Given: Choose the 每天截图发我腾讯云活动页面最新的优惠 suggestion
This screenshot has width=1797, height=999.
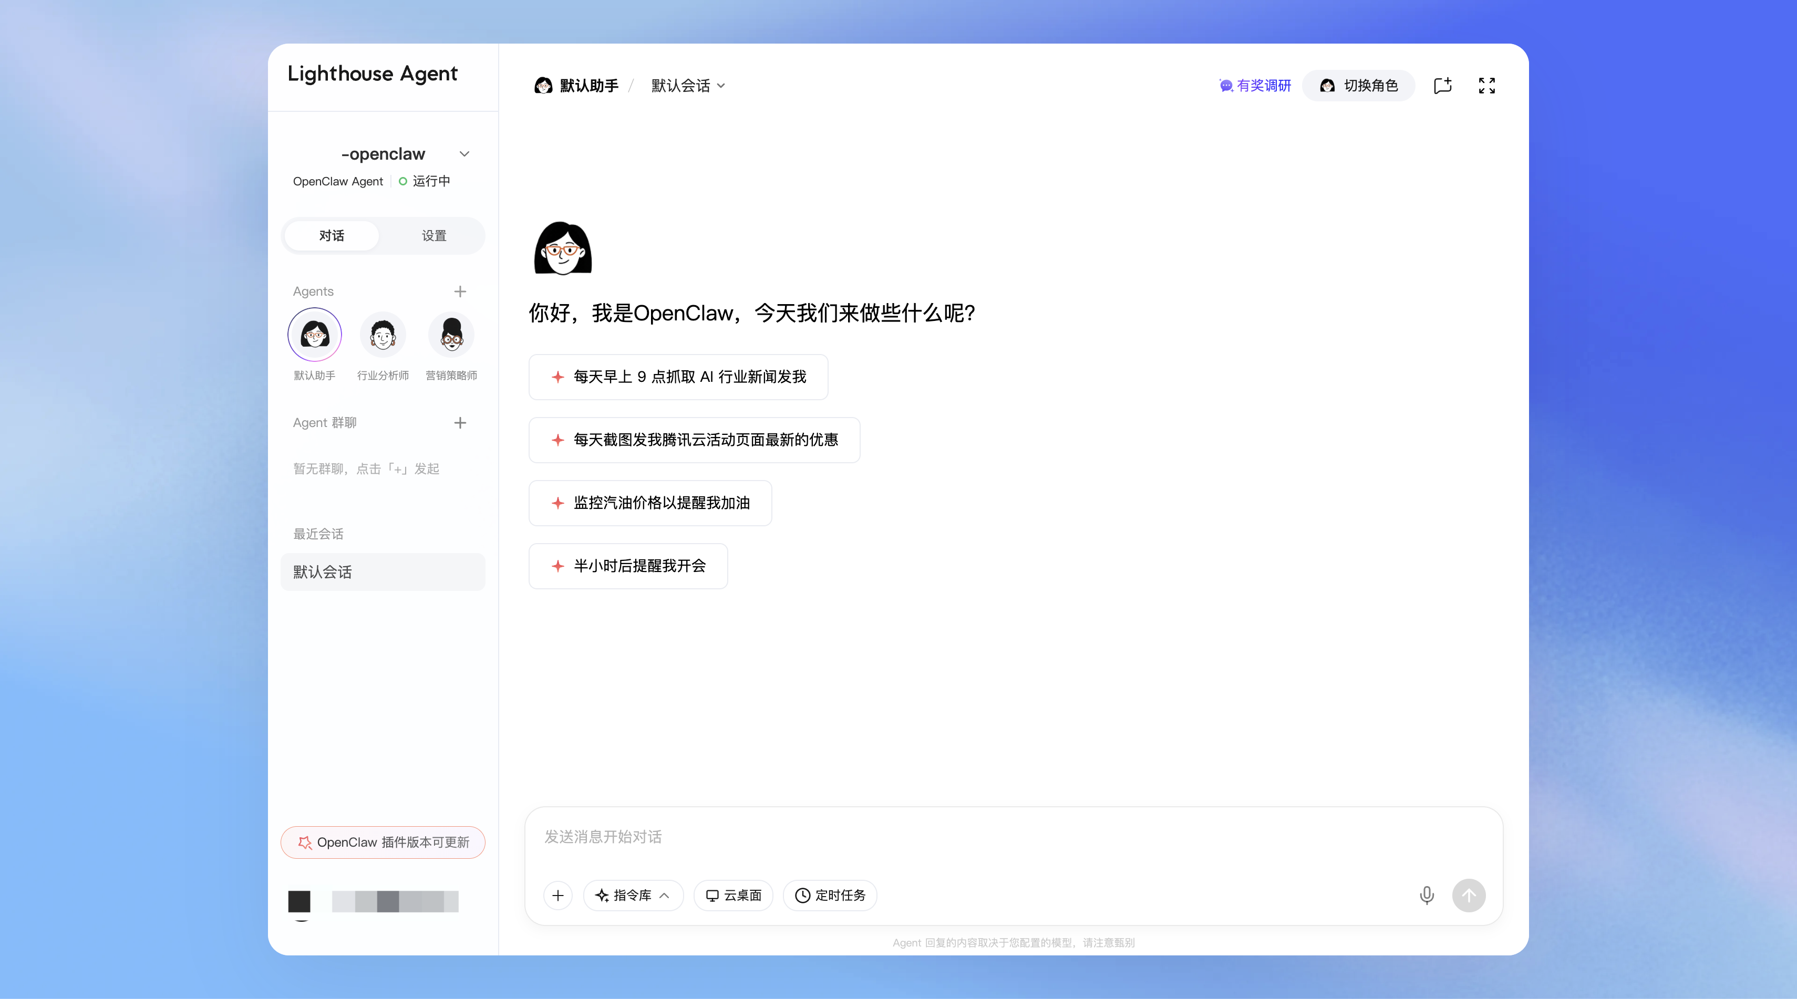Looking at the screenshot, I should click(x=694, y=440).
